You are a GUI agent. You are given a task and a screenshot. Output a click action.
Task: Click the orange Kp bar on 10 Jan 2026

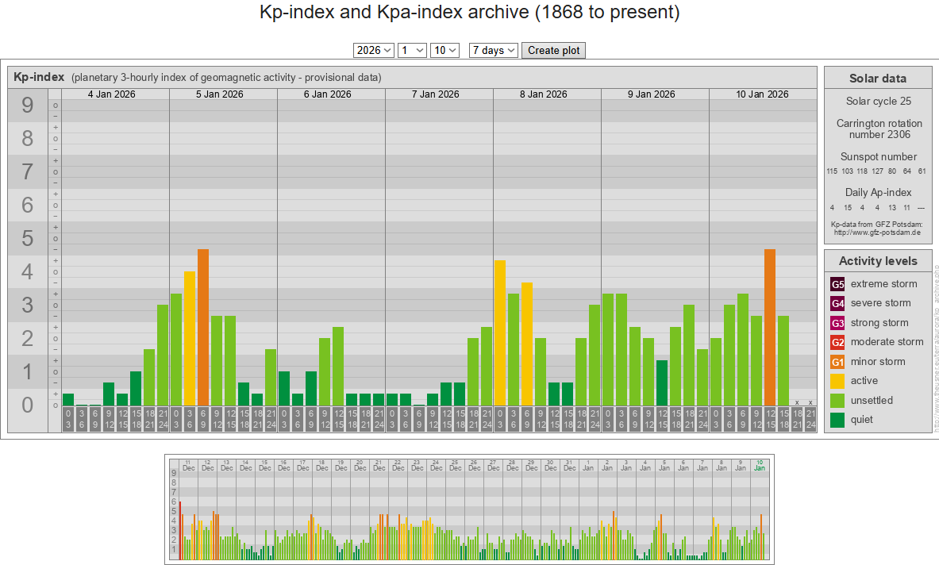(x=770, y=327)
